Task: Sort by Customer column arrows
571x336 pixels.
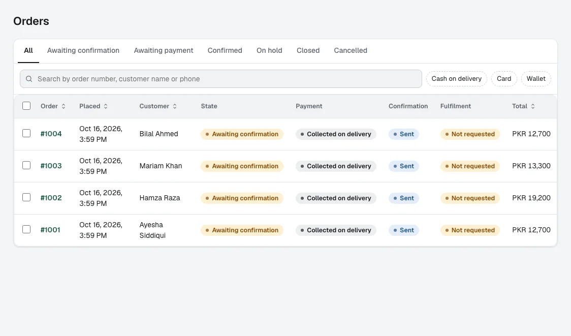Action: click(x=175, y=106)
